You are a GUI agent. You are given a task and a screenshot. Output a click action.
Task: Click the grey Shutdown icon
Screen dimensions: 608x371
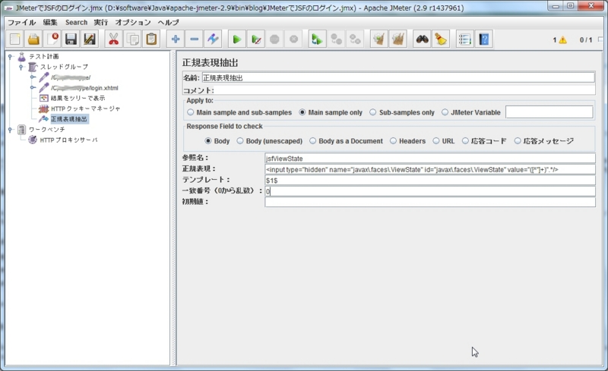pyautogui.click(x=293, y=39)
